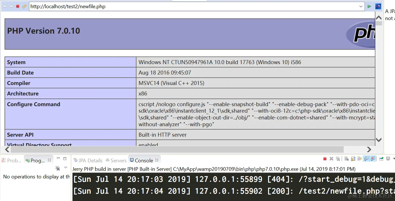Click the horizontal scrollbar thumb
This screenshot has width=395, height=201.
177,149
